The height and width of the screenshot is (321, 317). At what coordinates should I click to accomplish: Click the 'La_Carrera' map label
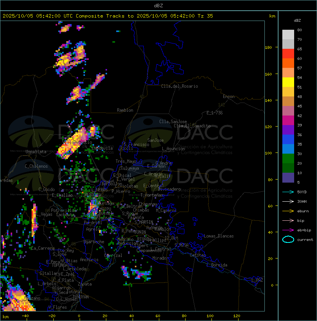click(43, 248)
